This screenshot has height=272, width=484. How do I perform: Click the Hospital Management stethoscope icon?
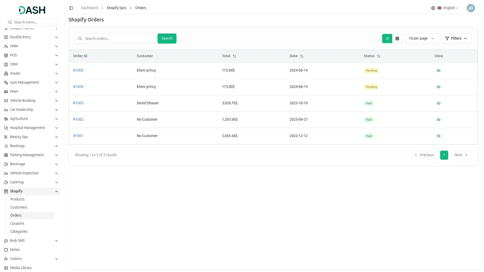[x=6, y=128]
